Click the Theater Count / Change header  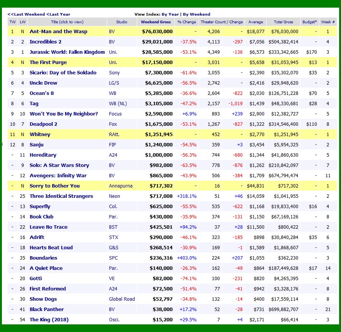222,22
